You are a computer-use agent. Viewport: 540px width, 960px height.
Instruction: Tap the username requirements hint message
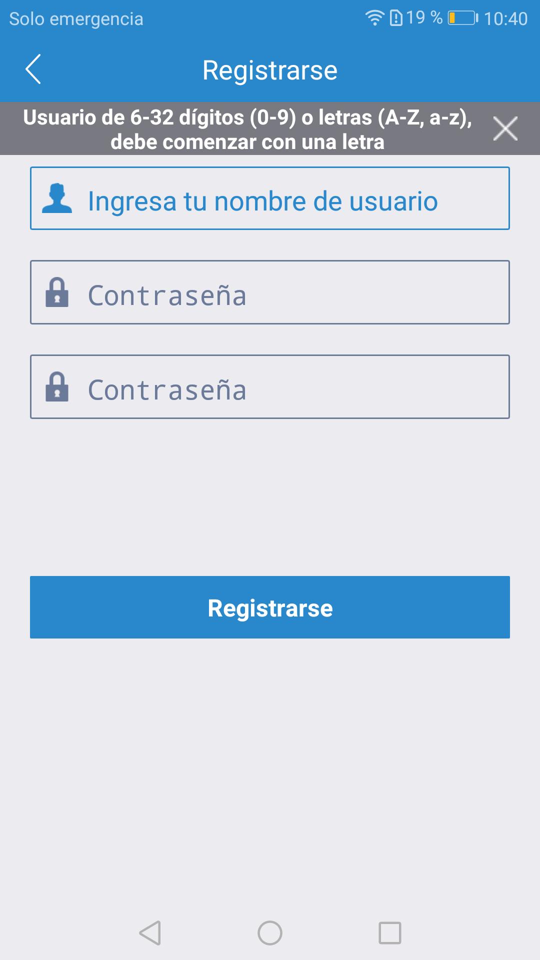pos(247,129)
